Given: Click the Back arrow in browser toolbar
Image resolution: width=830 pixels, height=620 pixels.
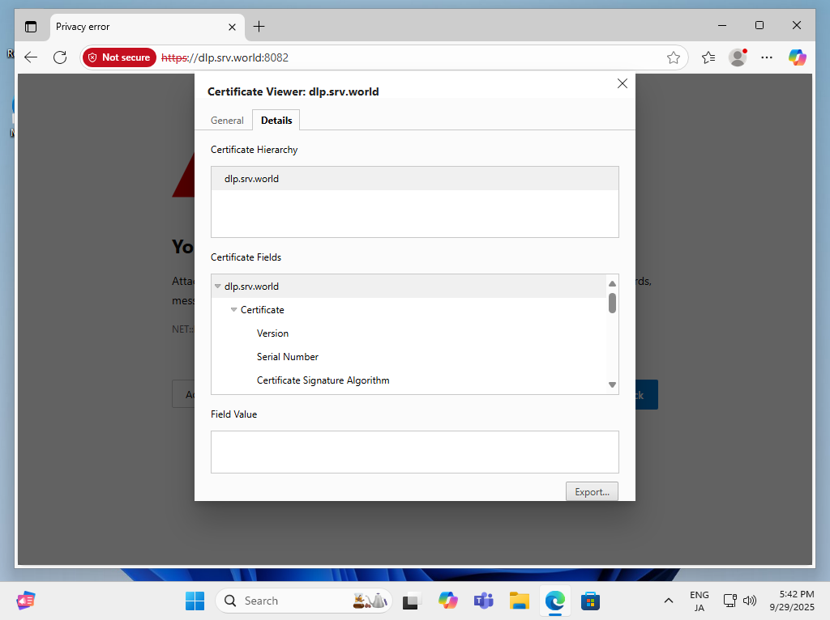Looking at the screenshot, I should click(31, 57).
